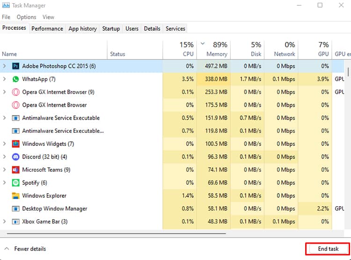Viewport: 351px width, 260px height.
Task: Expand the Discord (32 bit) (4) group
Action: pos(4,157)
